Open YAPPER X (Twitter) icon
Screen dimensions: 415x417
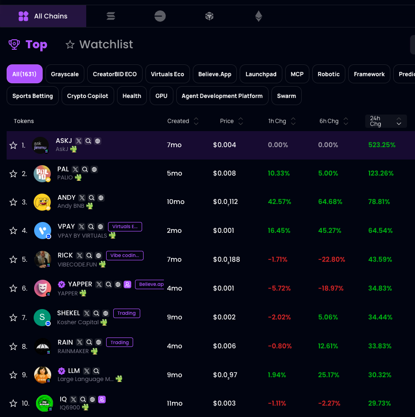point(99,284)
